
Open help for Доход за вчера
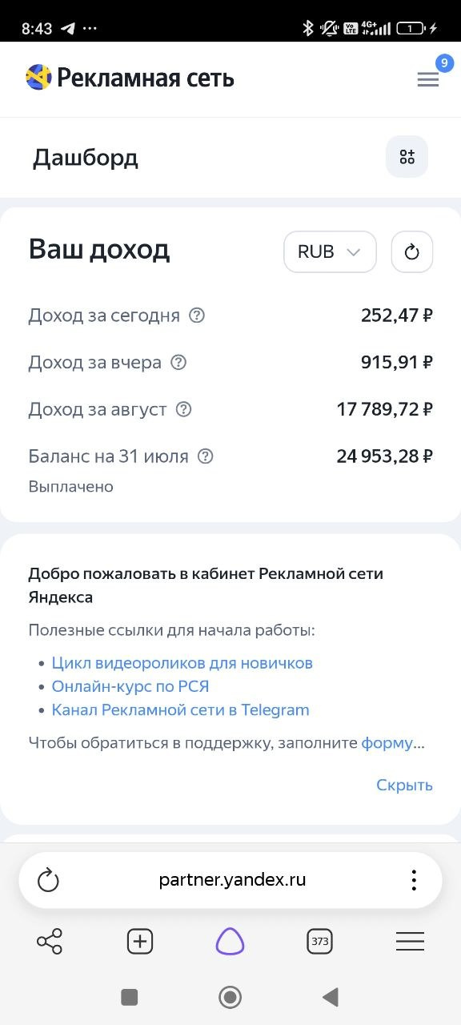coord(178,363)
